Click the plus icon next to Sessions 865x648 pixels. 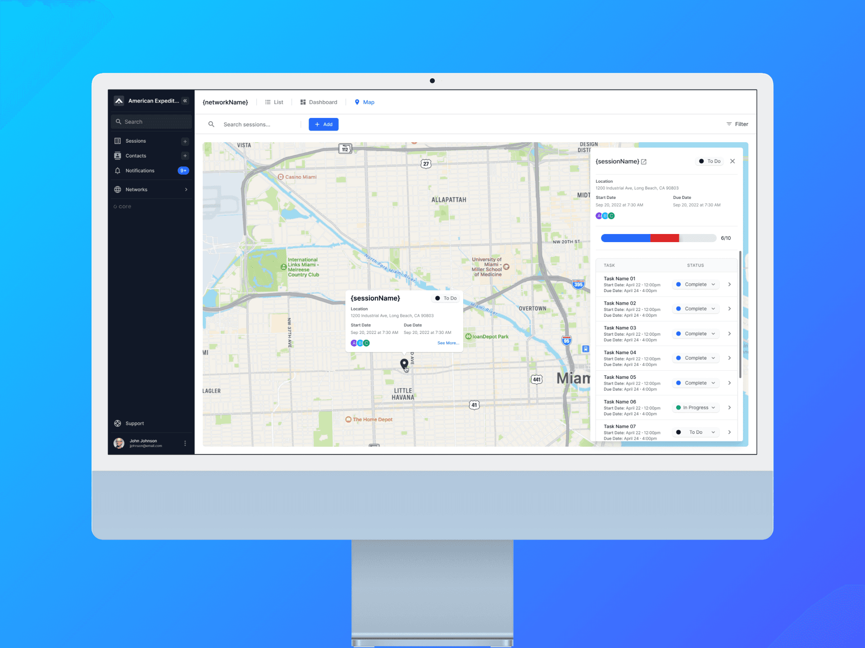click(x=185, y=141)
